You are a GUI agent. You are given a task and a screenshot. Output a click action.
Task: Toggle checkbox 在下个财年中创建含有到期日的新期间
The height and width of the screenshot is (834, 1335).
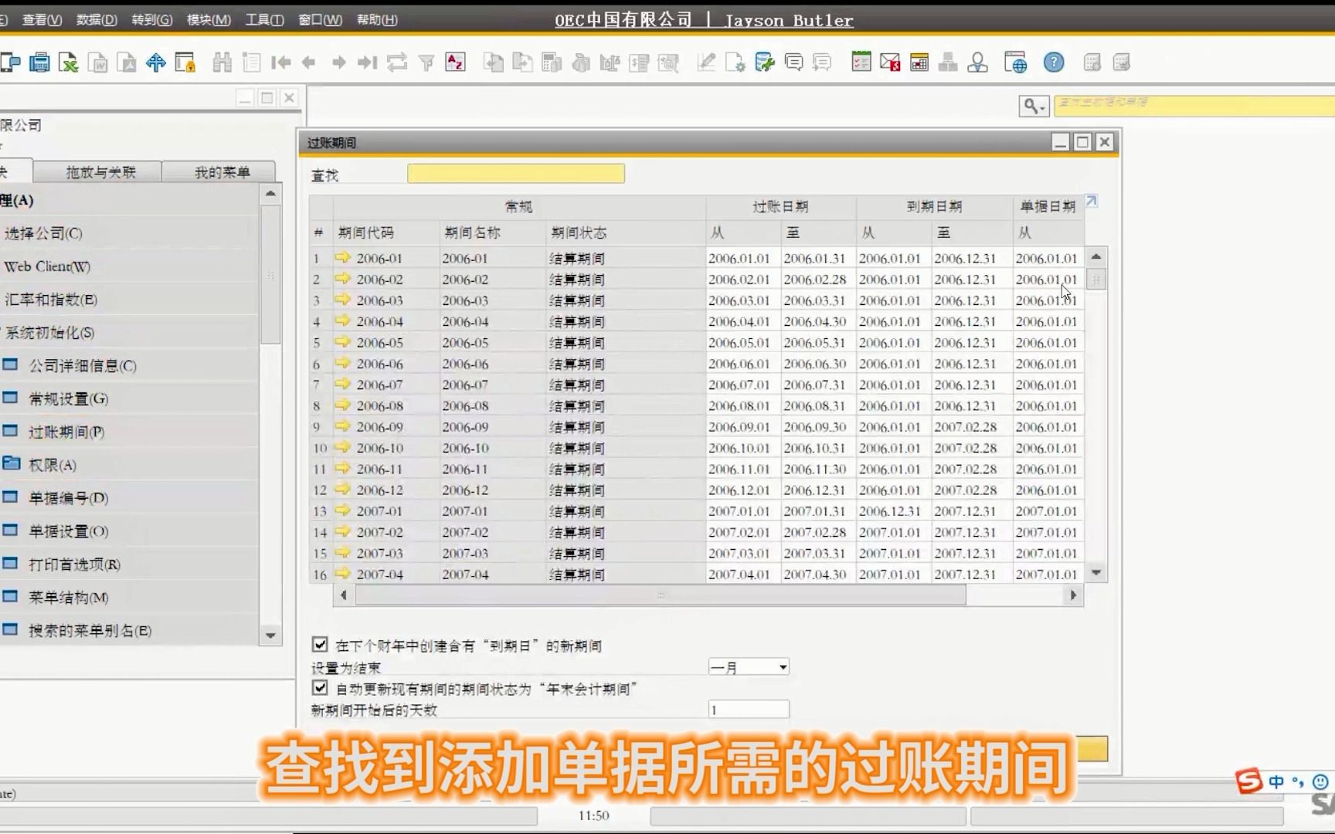[320, 644]
